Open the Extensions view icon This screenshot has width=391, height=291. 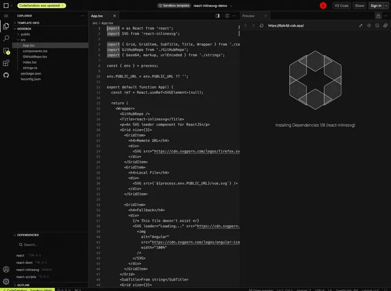(x=6, y=63)
